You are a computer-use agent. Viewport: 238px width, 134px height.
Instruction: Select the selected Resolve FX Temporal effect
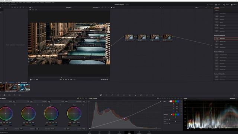tap(226, 39)
